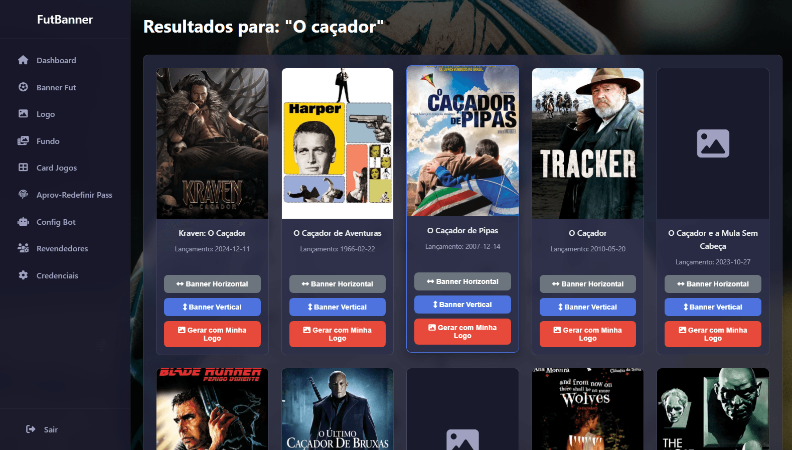Viewport: 792px width, 450px height.
Task: Click the Config Bot robot icon
Action: point(23,221)
